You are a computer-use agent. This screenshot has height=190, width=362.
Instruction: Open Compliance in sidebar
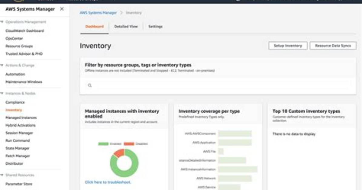pos(15,102)
